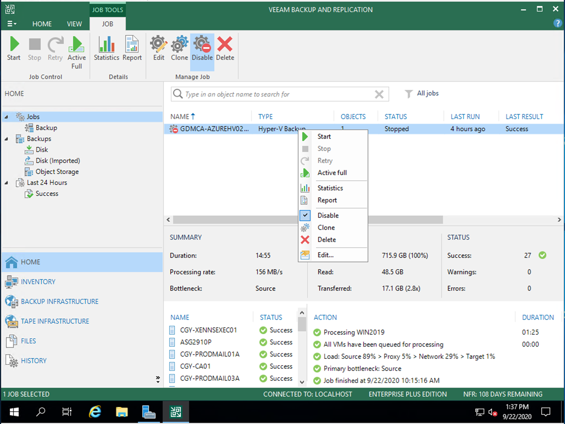Open the HOME navigation pane

point(82,262)
